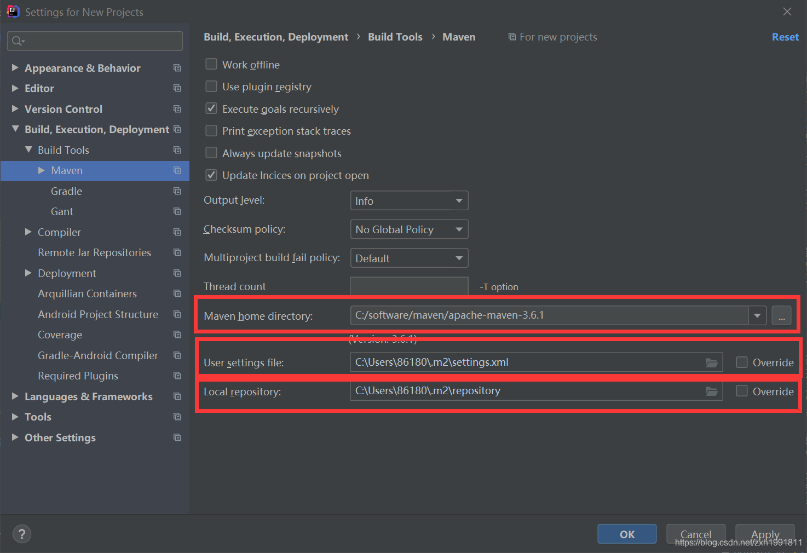Click the Thread count input field
The width and height of the screenshot is (807, 553).
click(409, 286)
